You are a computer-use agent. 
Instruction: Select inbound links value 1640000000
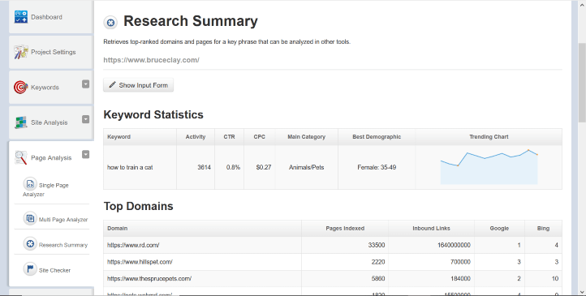coord(454,245)
